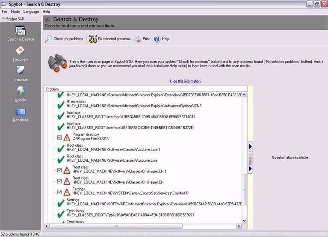Toggle the CnsMinKP settings checkbox
The width and height of the screenshot is (328, 237).
(x=59, y=192)
